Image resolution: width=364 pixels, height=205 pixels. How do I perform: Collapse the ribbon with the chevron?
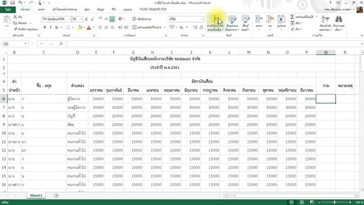362,35
